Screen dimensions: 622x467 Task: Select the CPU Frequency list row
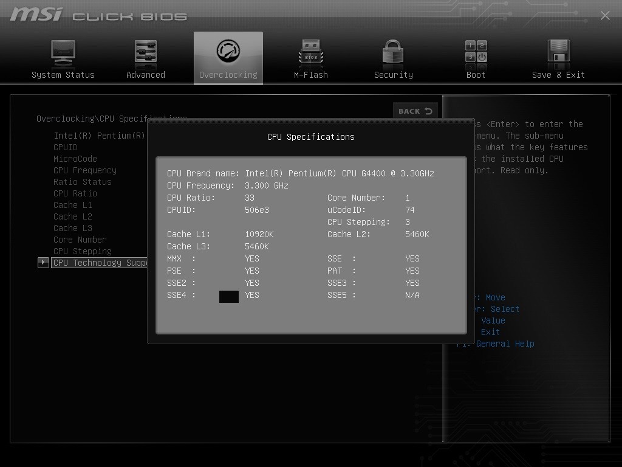point(85,170)
